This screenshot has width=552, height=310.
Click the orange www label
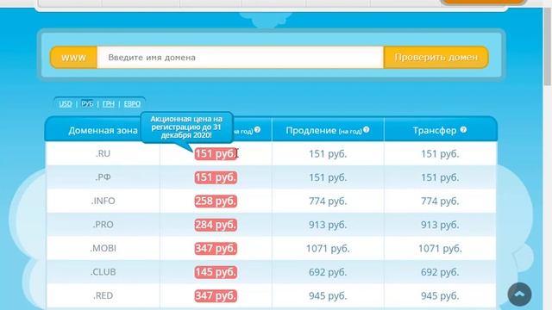coord(73,58)
